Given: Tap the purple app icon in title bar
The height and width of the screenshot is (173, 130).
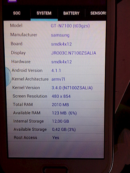Looking at the screenshot, I should 12,1.
